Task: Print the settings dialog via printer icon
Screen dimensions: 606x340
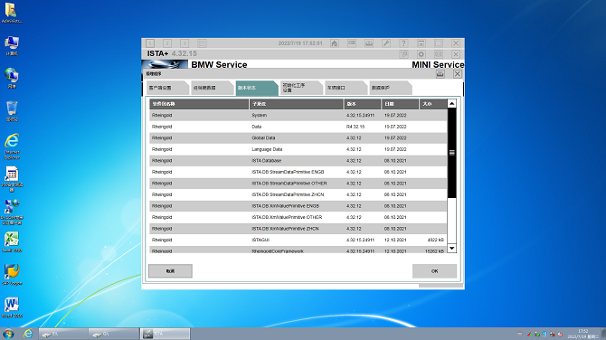Action: tap(440, 74)
